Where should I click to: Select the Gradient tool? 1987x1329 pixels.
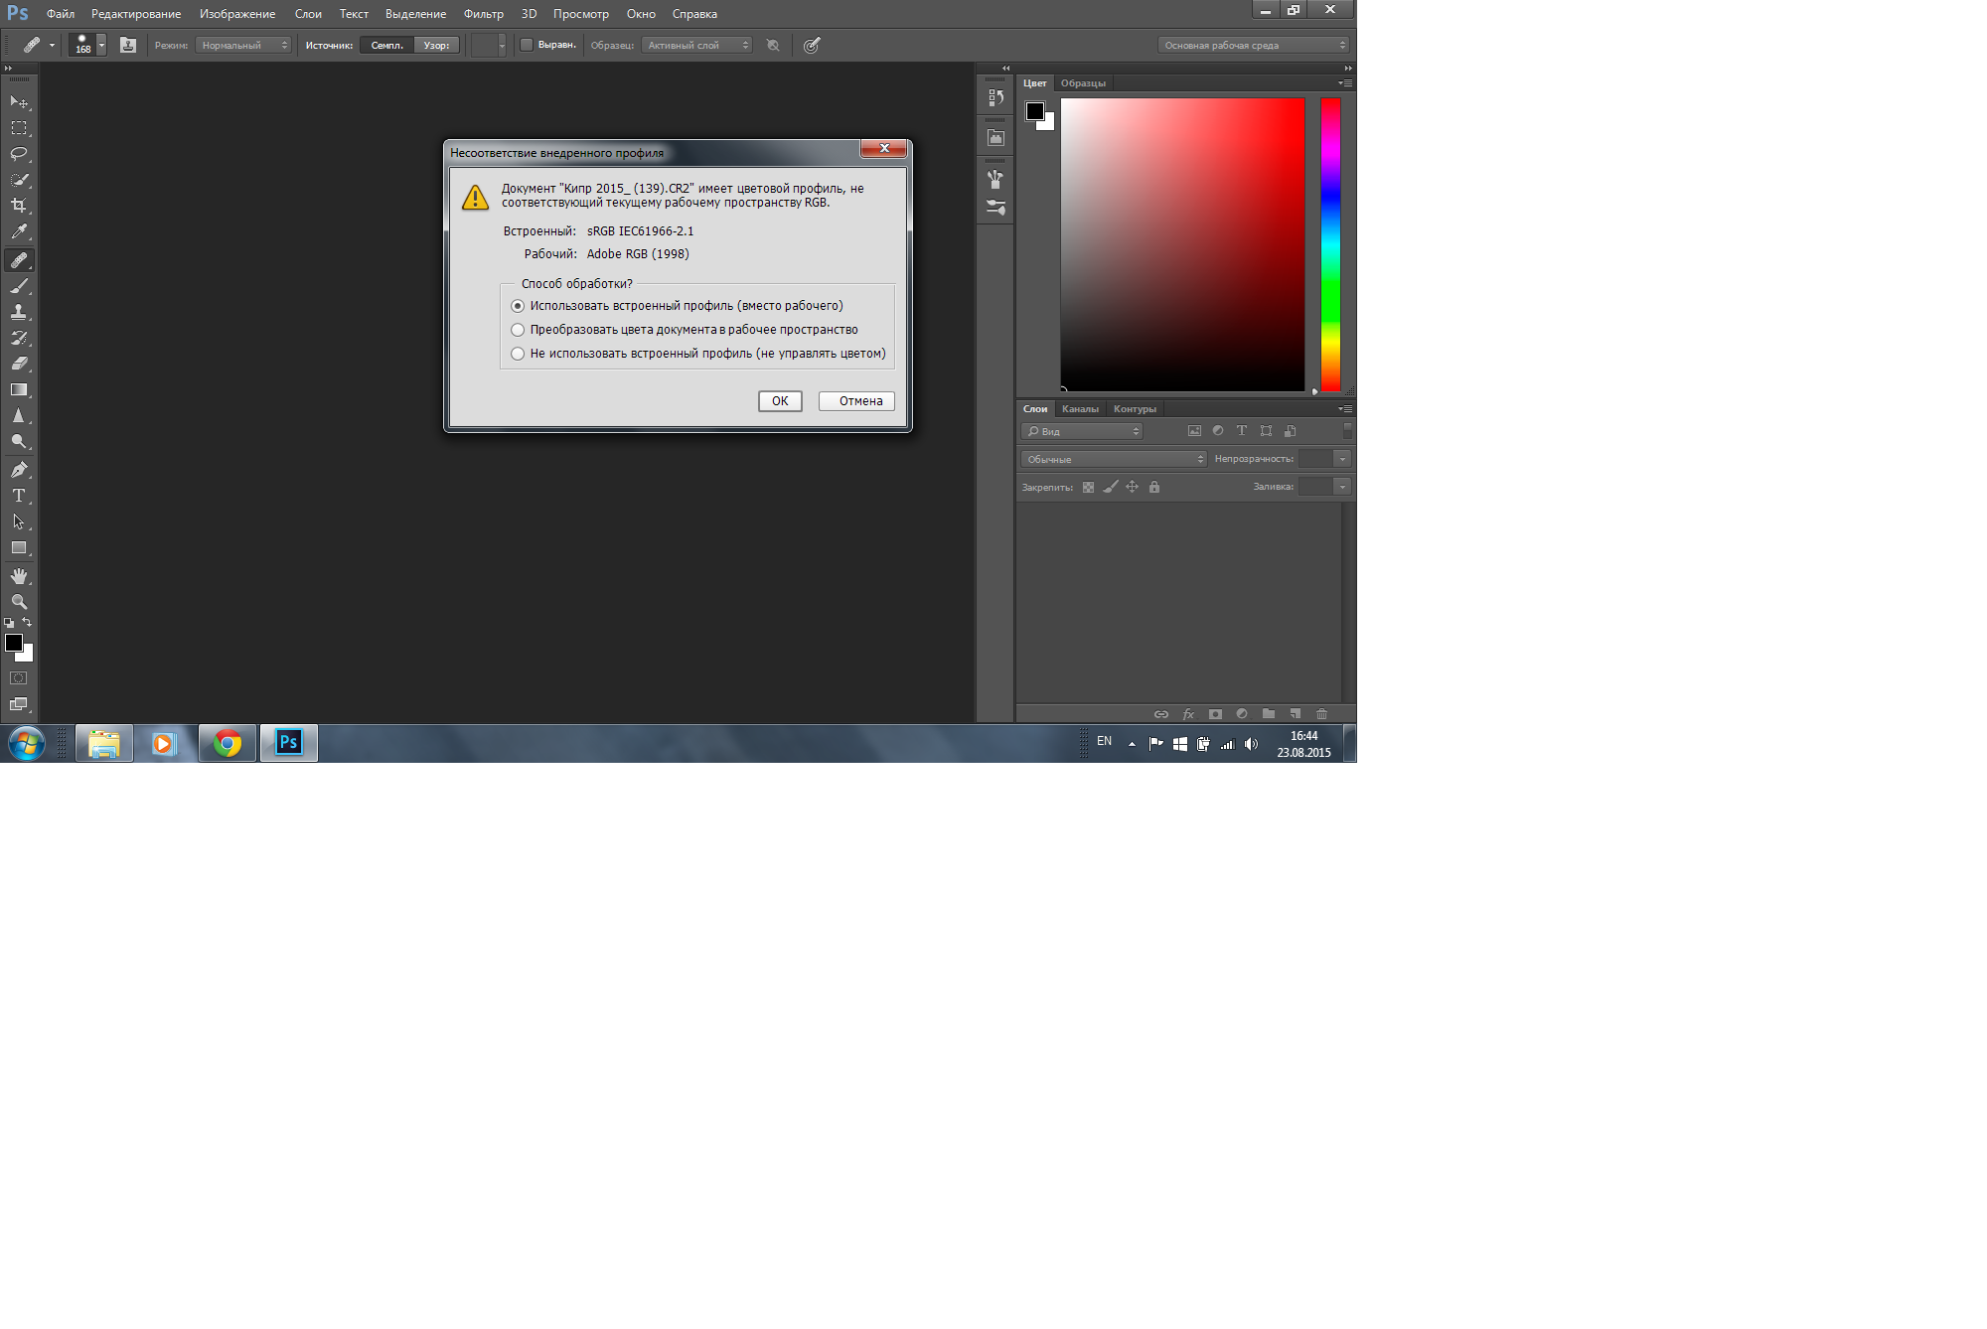coord(19,390)
